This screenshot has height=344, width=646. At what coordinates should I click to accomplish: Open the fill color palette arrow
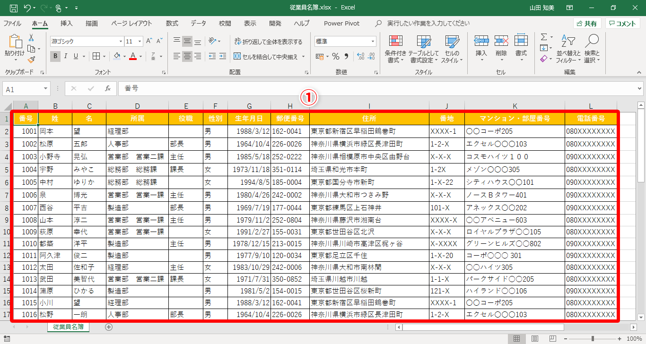click(124, 57)
